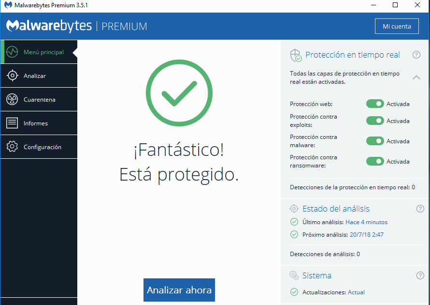Click the text Detecciones de análisis: 0
This screenshot has width=430, height=305.
(x=325, y=254)
